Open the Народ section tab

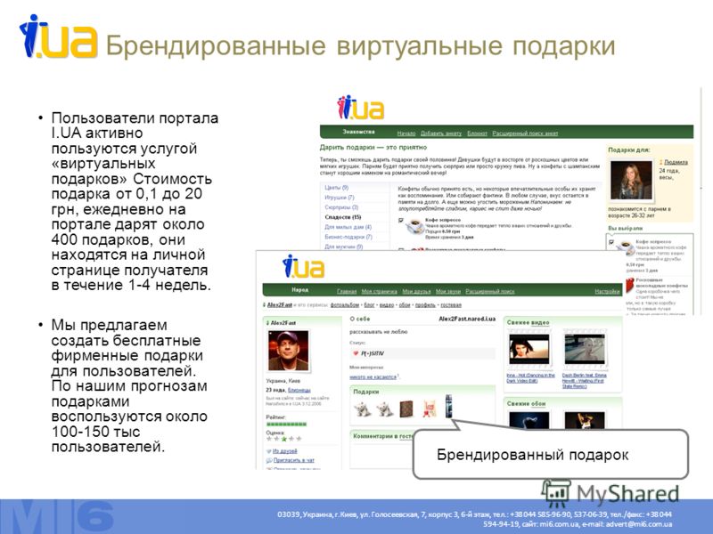[299, 290]
